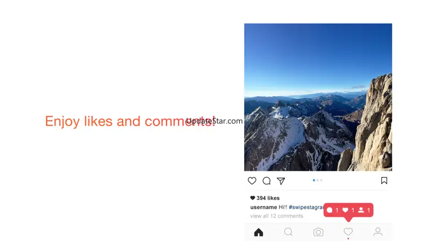This screenshot has height=241, width=429.
Task: Click the mountain photo post
Action: 318,97
